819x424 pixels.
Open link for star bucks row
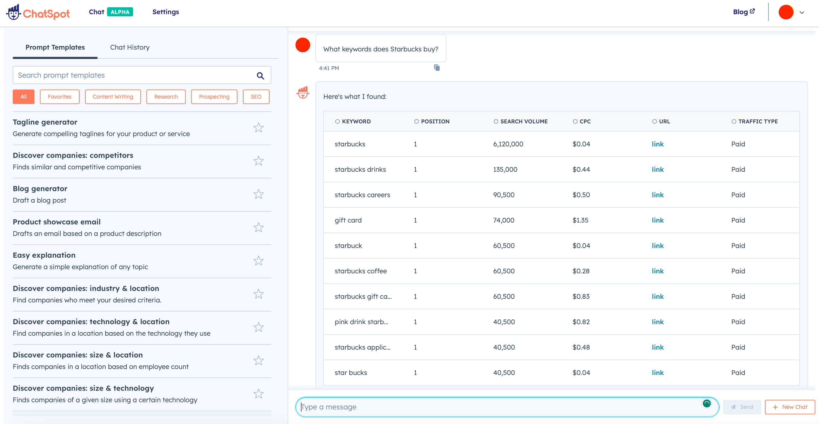tap(657, 373)
